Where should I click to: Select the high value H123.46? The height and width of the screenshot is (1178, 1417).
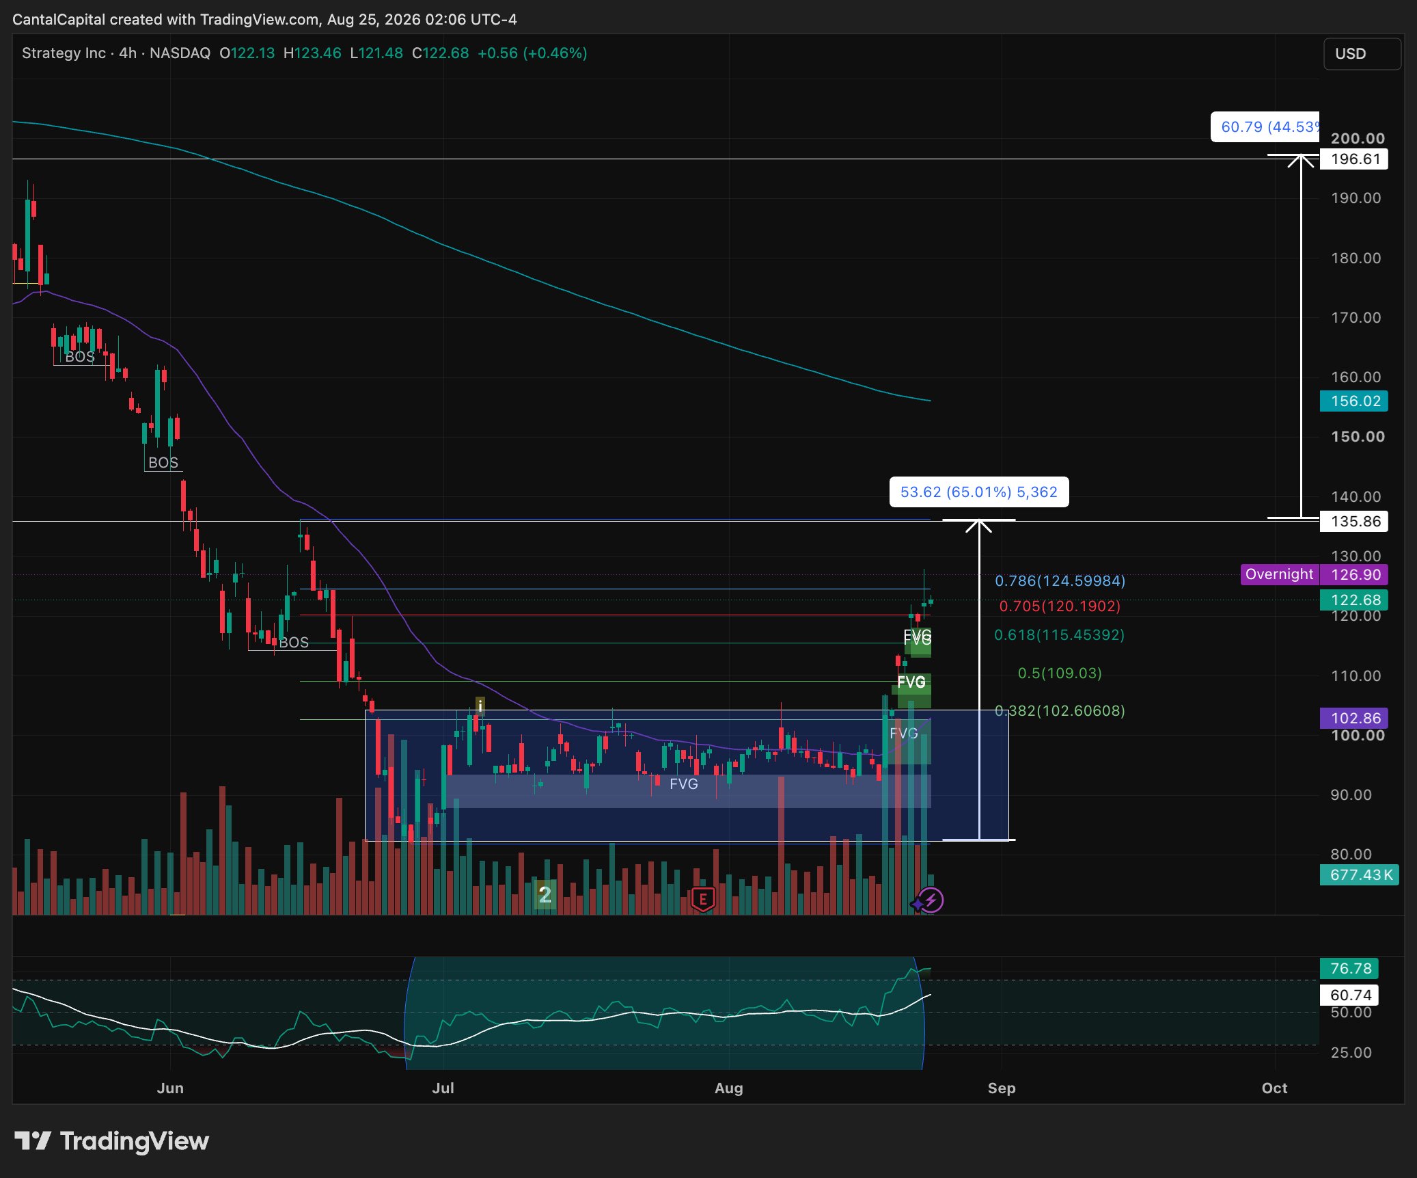point(312,53)
